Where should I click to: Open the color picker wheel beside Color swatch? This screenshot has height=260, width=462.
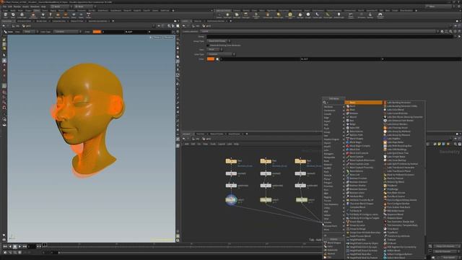point(217,59)
